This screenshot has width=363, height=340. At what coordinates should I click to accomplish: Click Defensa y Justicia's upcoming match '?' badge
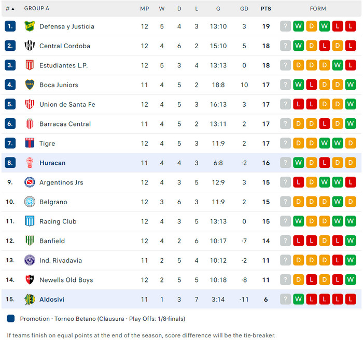pos(285,26)
